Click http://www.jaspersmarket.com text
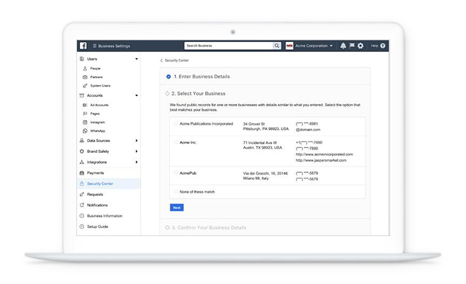The width and height of the screenshot is (466, 284). 321,160
